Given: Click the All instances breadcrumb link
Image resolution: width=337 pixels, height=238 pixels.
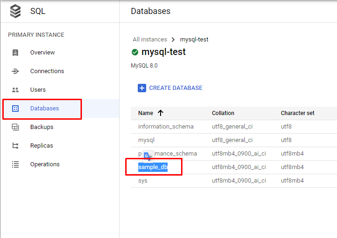Looking at the screenshot, I should 149,40.
